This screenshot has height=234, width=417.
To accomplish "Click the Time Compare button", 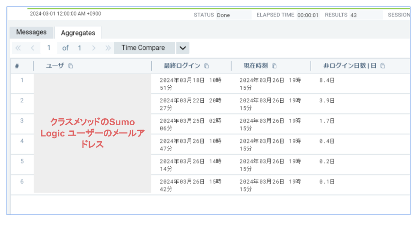I will (x=144, y=48).
